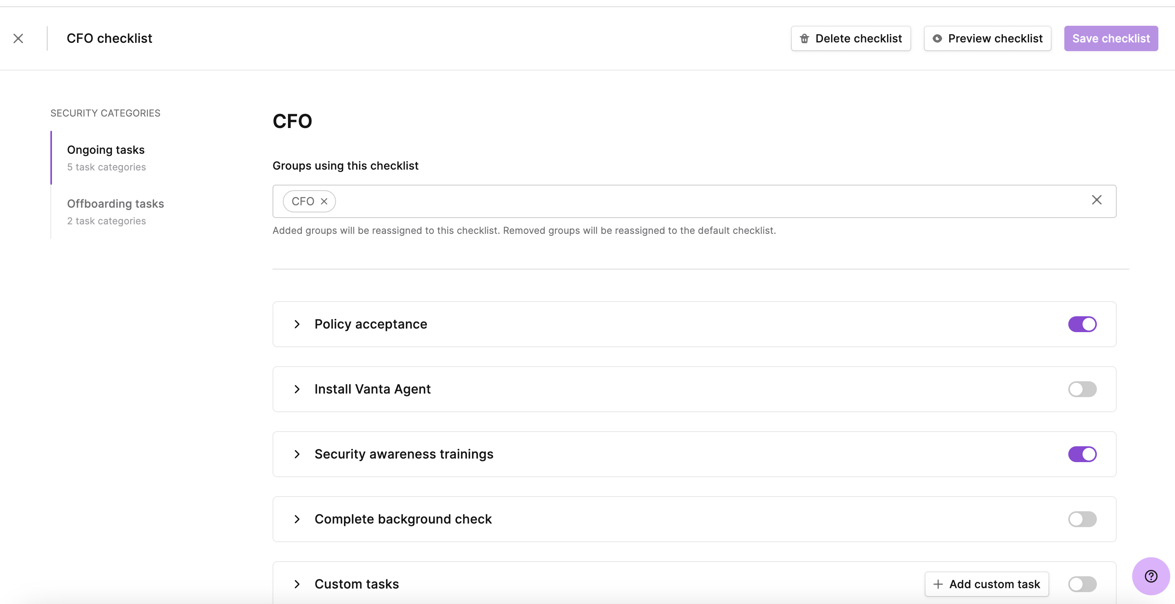This screenshot has height=604, width=1175.
Task: Click the CFO checklist header title
Action: (x=109, y=38)
